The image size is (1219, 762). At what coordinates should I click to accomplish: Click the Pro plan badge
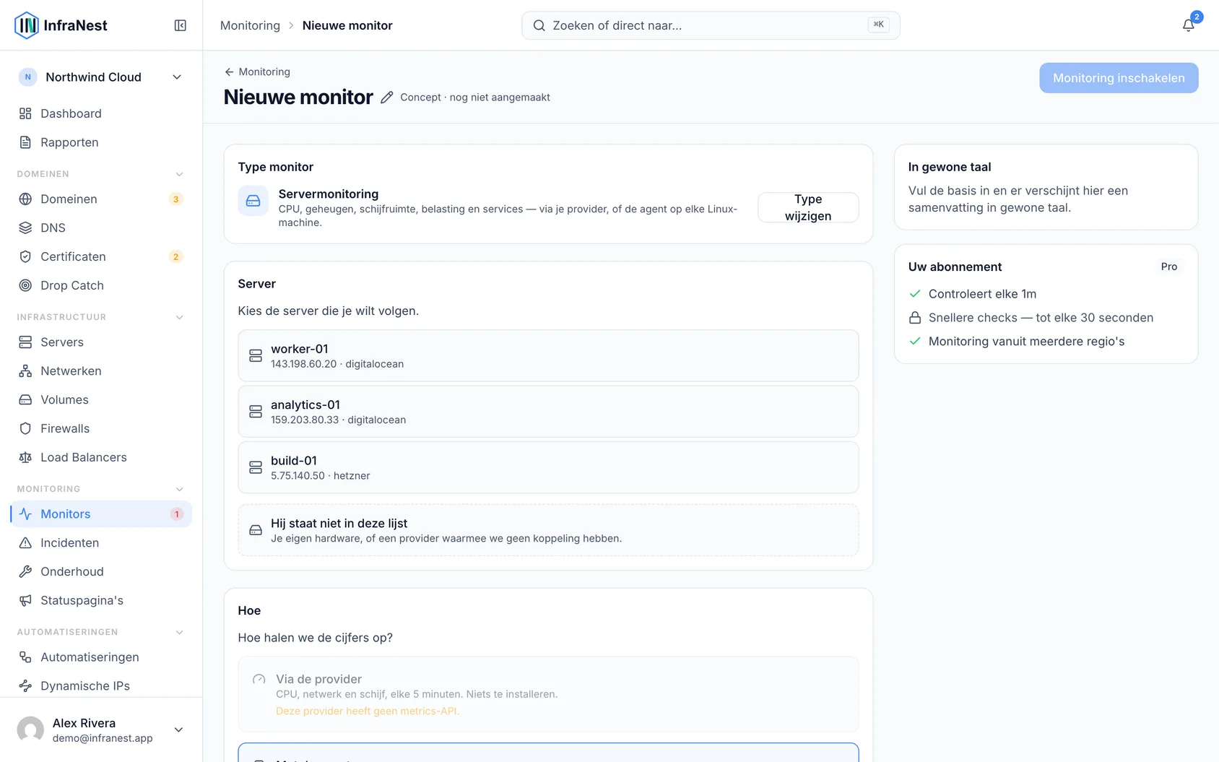point(1169,267)
